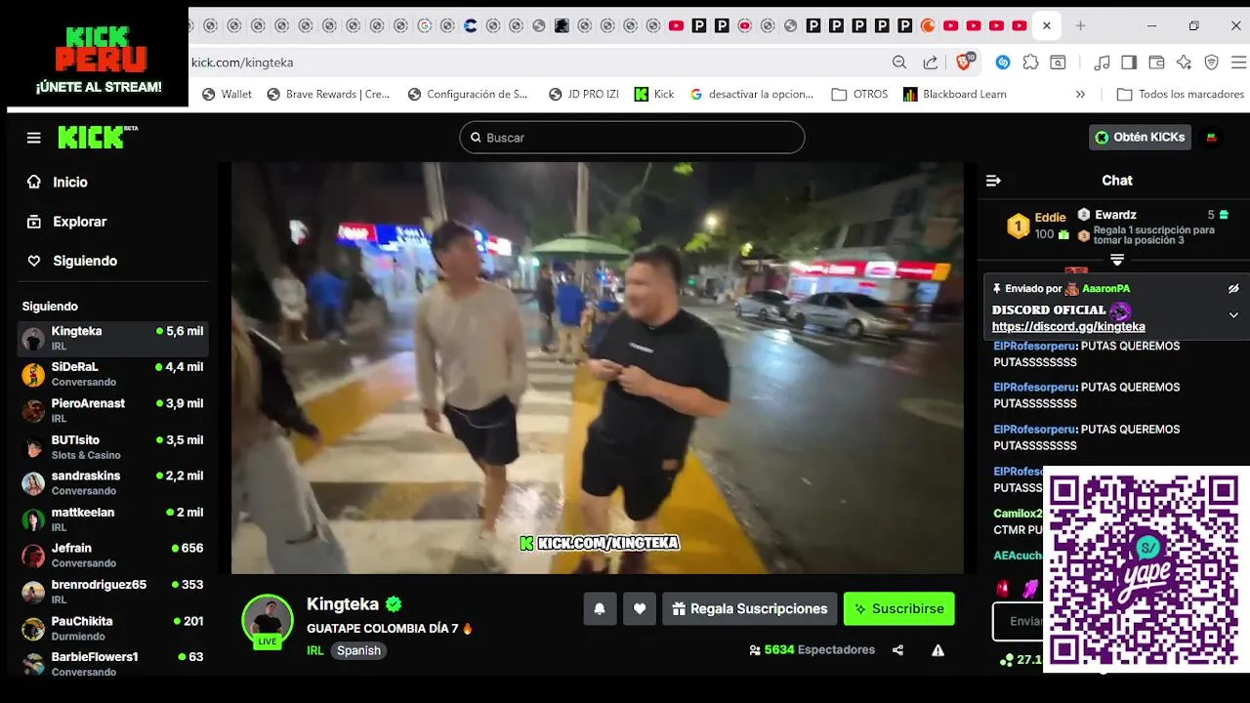Expand the pinned Discord message chevron

coord(1233,315)
